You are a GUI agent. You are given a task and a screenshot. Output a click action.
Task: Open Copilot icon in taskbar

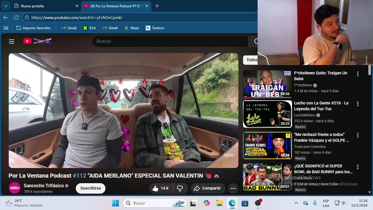pos(207,203)
